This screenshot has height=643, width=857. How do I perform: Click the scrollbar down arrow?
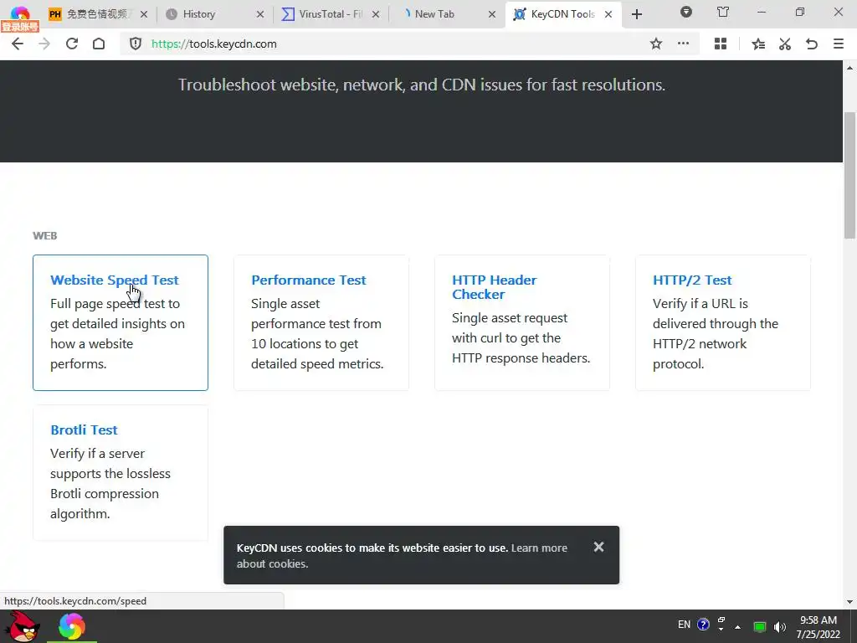850,602
